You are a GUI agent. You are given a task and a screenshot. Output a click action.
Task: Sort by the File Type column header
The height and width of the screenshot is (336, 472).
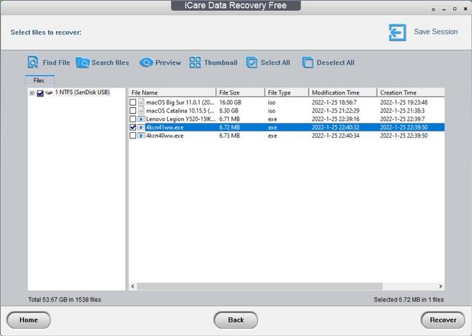point(287,92)
